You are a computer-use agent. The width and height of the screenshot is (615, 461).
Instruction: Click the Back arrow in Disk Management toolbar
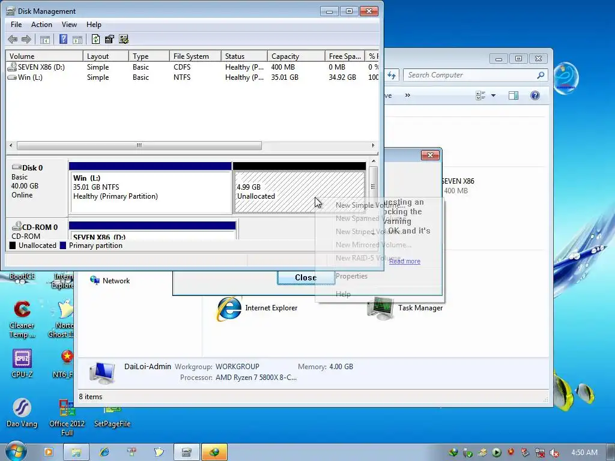[x=13, y=39]
